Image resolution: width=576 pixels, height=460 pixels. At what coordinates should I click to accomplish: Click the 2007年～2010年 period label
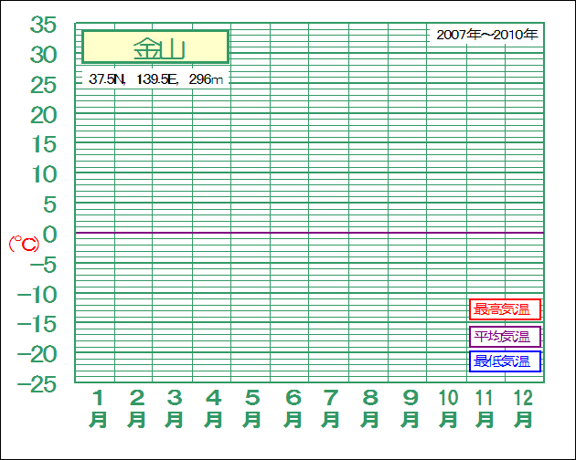pos(486,35)
